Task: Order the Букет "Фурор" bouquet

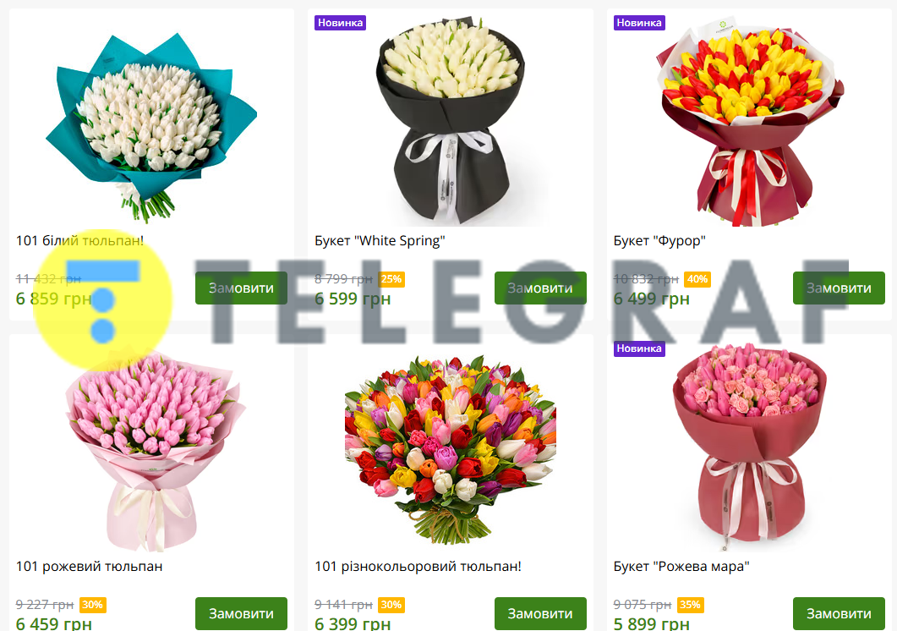Action: (x=839, y=288)
